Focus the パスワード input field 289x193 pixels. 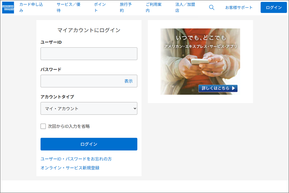81,81
